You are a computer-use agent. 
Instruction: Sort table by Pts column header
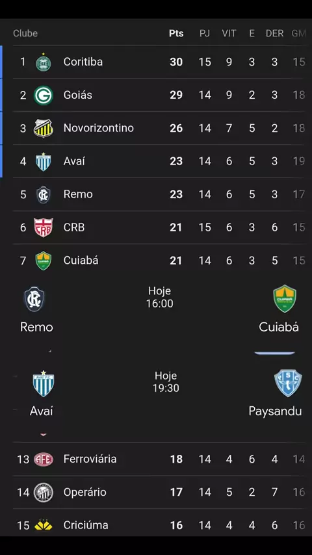click(176, 33)
